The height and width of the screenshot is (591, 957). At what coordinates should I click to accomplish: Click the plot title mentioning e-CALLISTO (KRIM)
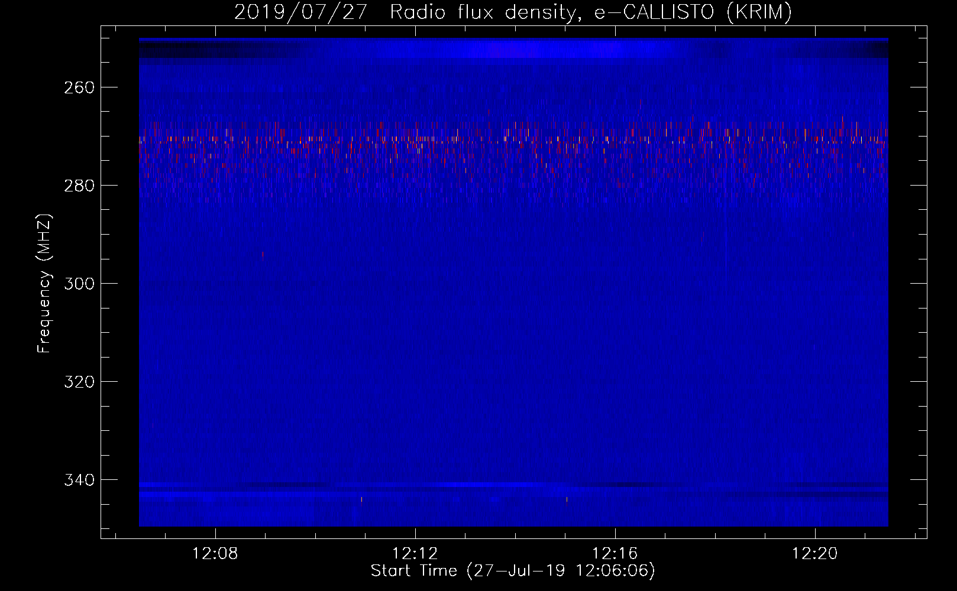click(513, 12)
